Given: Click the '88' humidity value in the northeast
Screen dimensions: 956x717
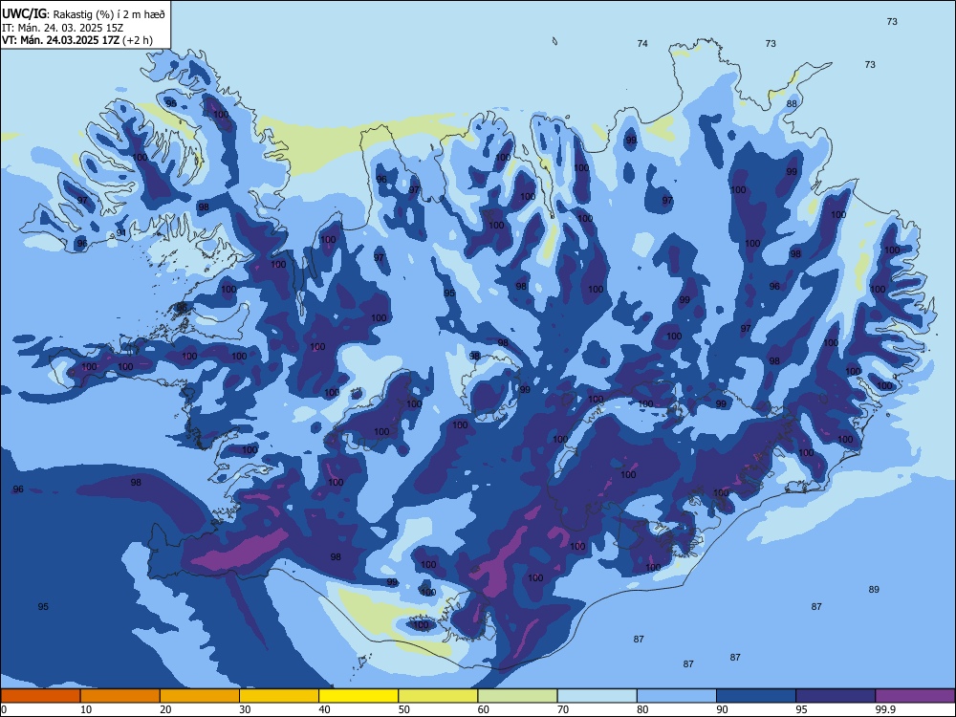Looking at the screenshot, I should (x=792, y=103).
